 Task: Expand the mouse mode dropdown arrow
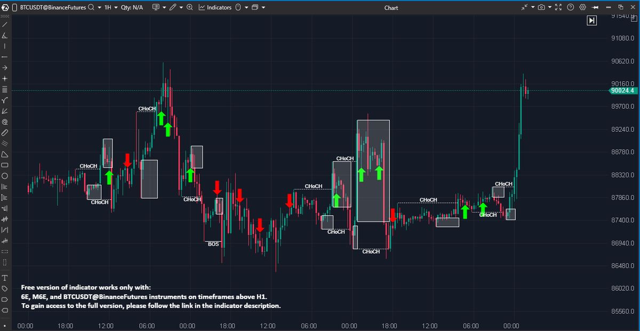tap(246, 7)
